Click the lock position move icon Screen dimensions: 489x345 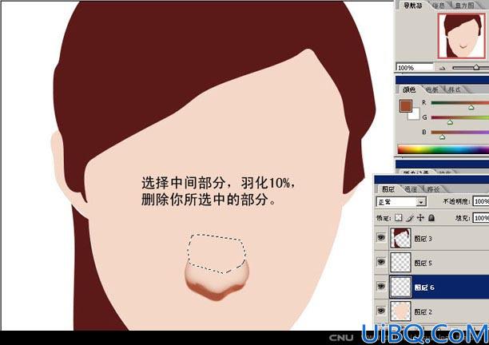420,217
